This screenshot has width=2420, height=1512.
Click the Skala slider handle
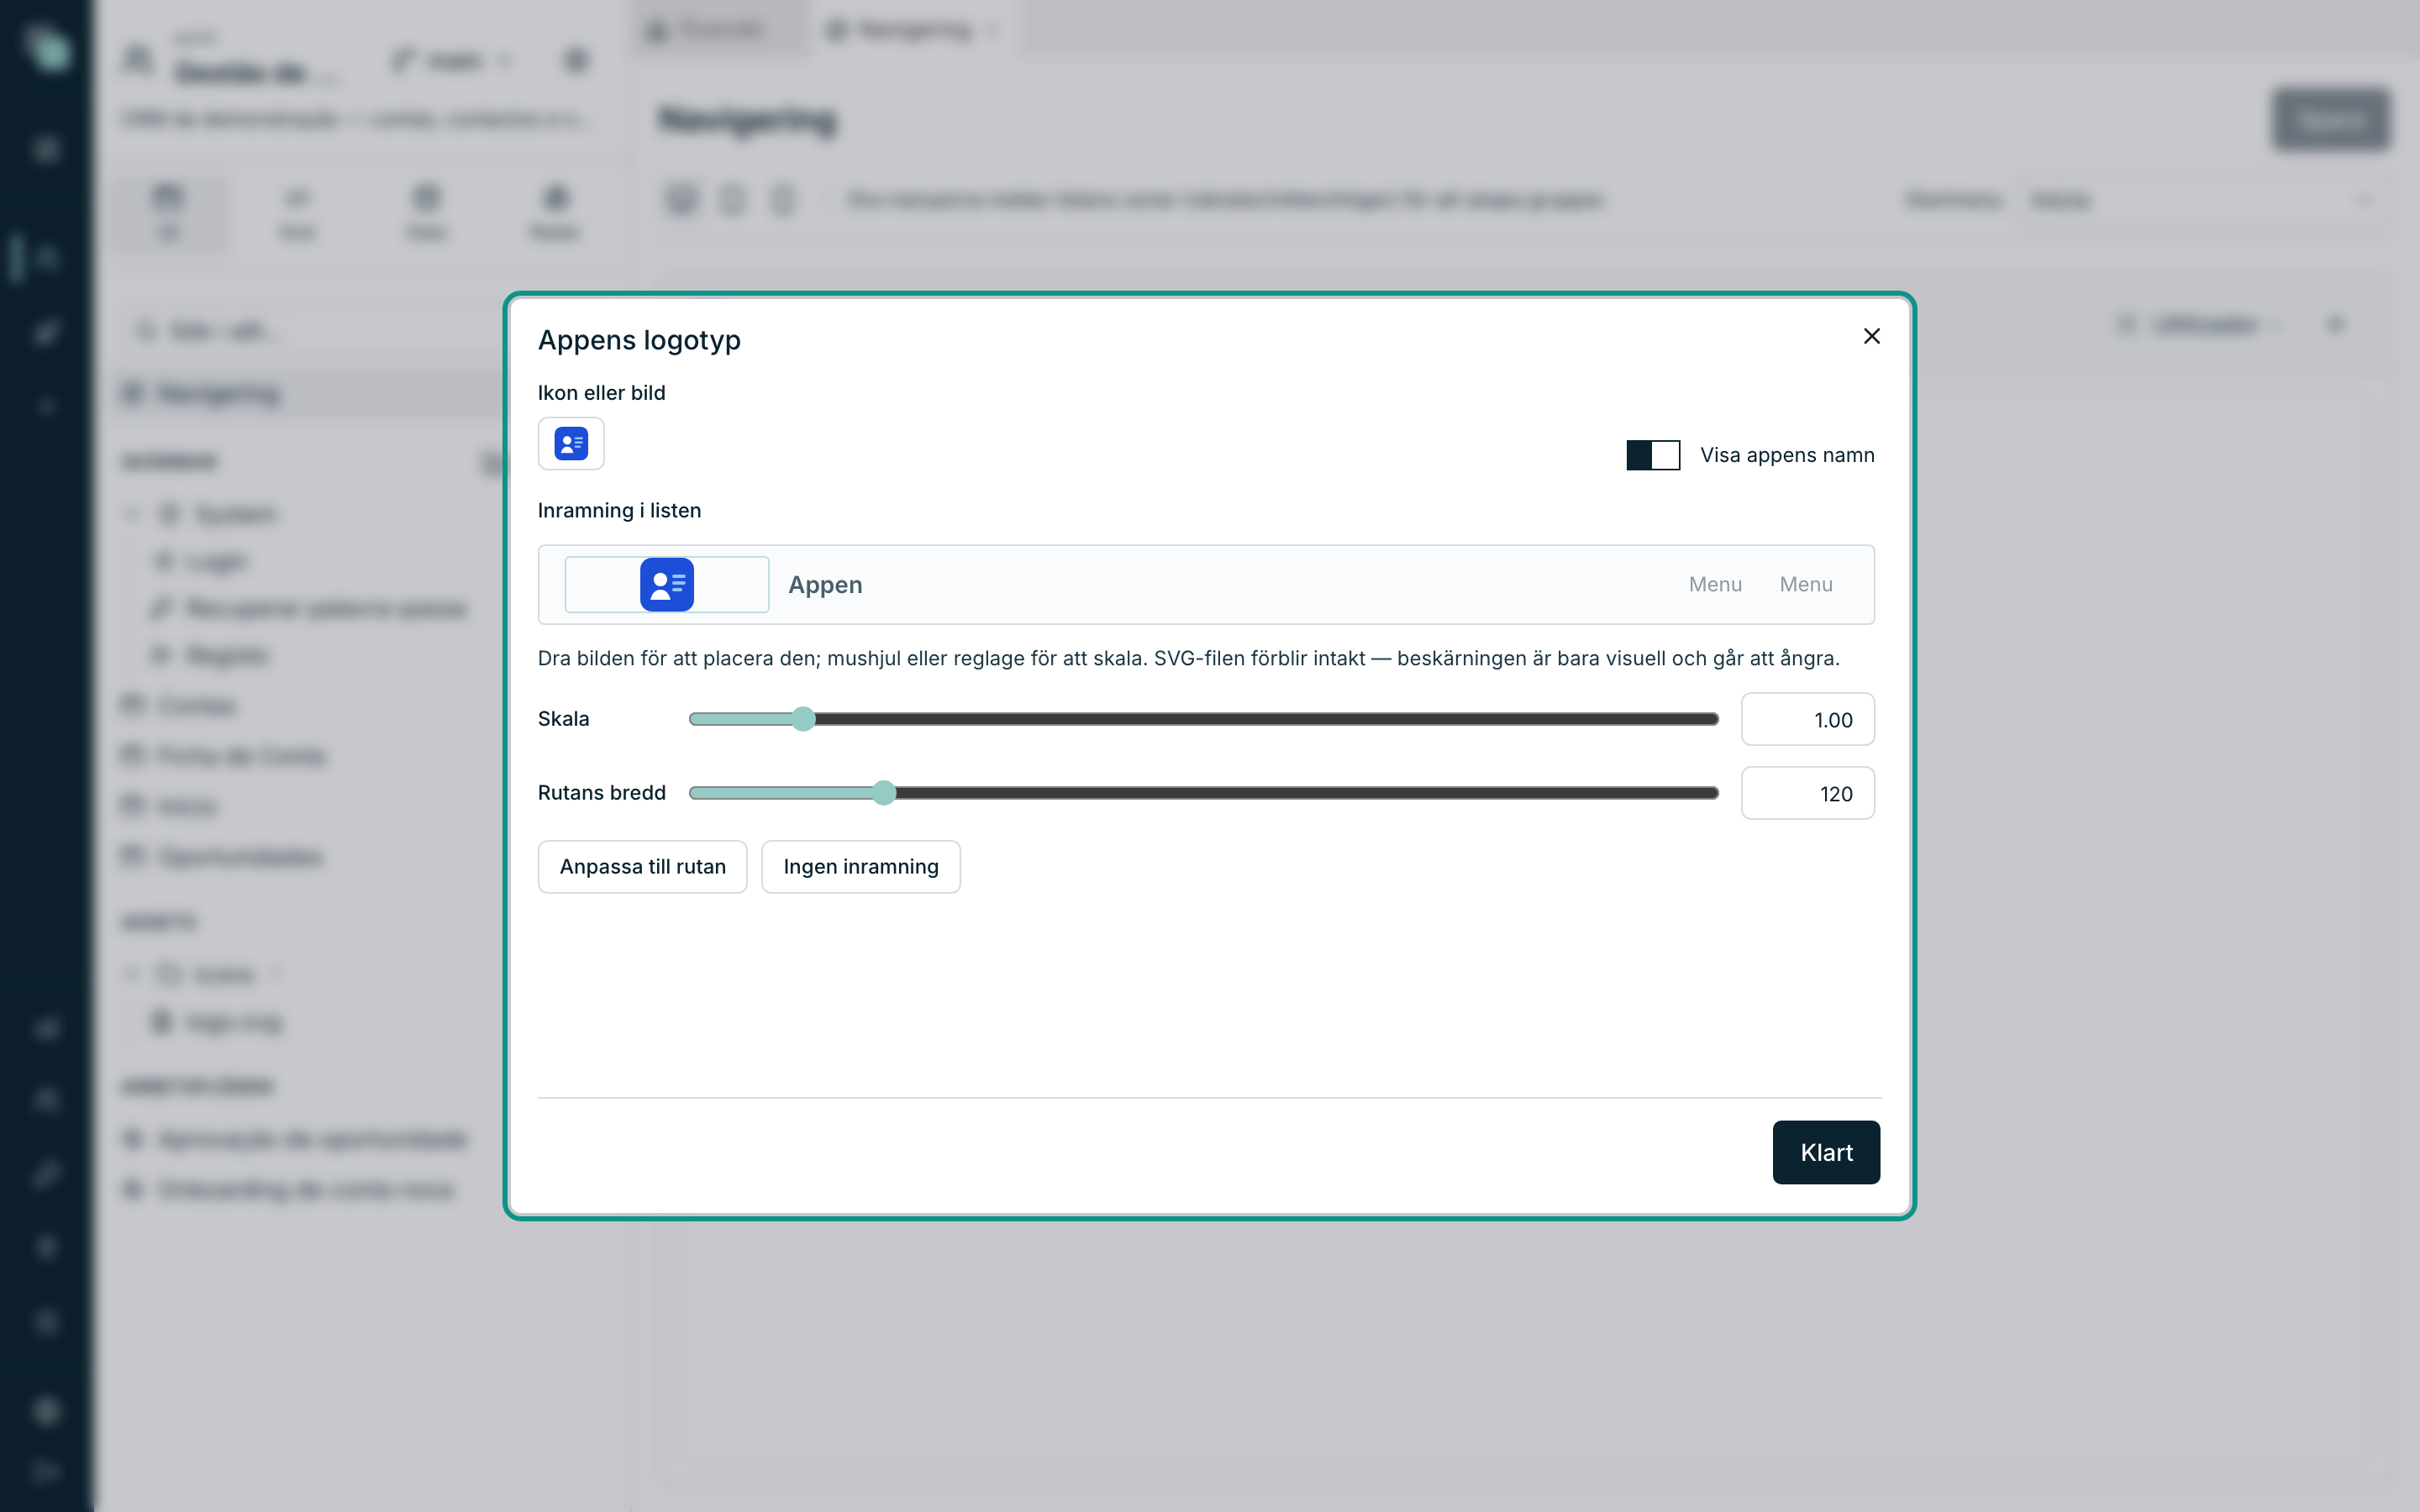click(x=803, y=719)
